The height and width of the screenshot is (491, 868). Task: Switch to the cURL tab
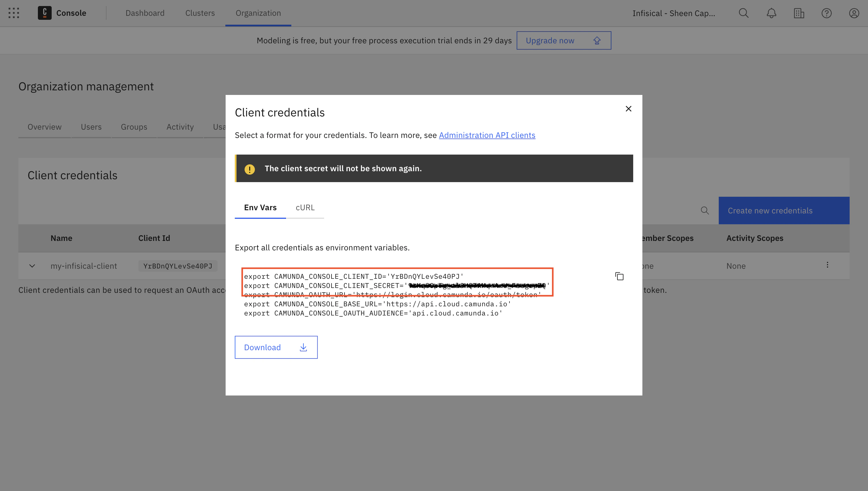[305, 208]
